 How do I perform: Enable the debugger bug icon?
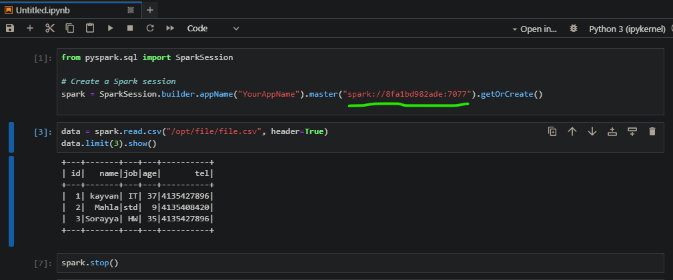[x=573, y=29]
